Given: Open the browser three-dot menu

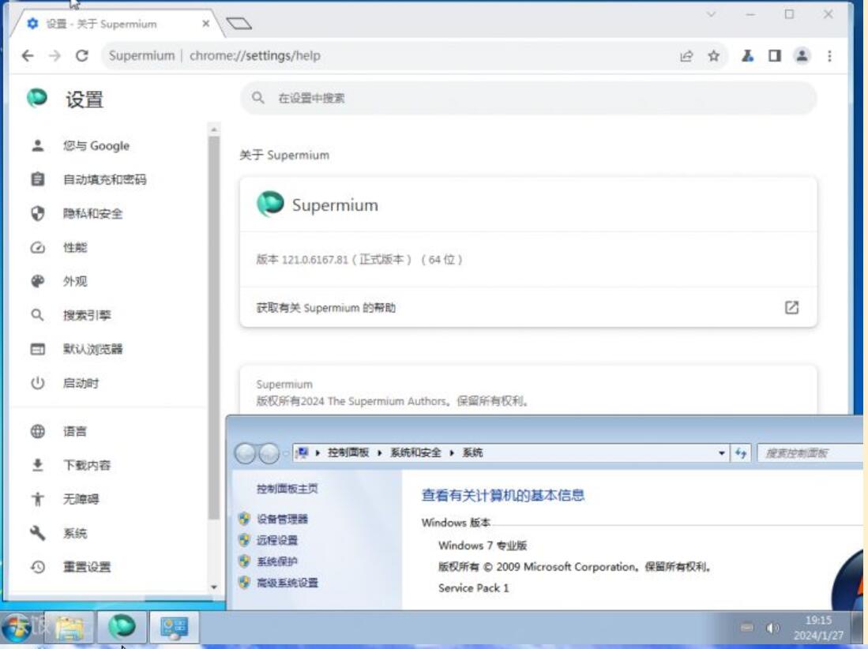Looking at the screenshot, I should tap(829, 56).
